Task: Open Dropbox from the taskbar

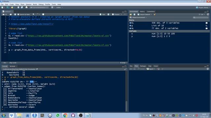Action: [x=12, y=115]
